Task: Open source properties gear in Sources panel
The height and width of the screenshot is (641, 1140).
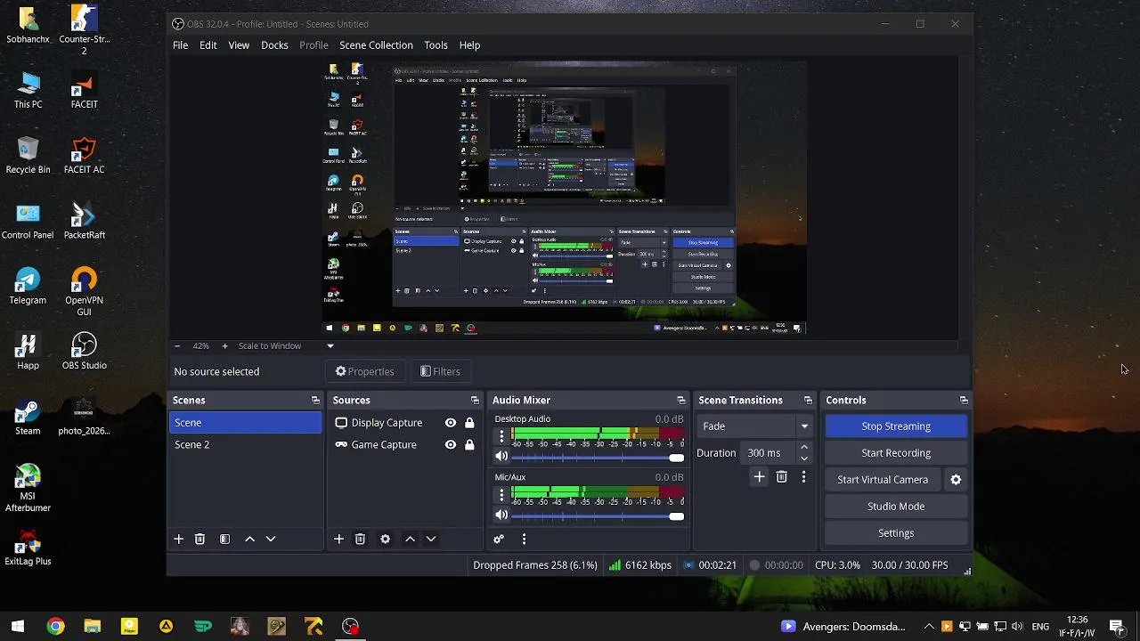Action: tap(385, 539)
